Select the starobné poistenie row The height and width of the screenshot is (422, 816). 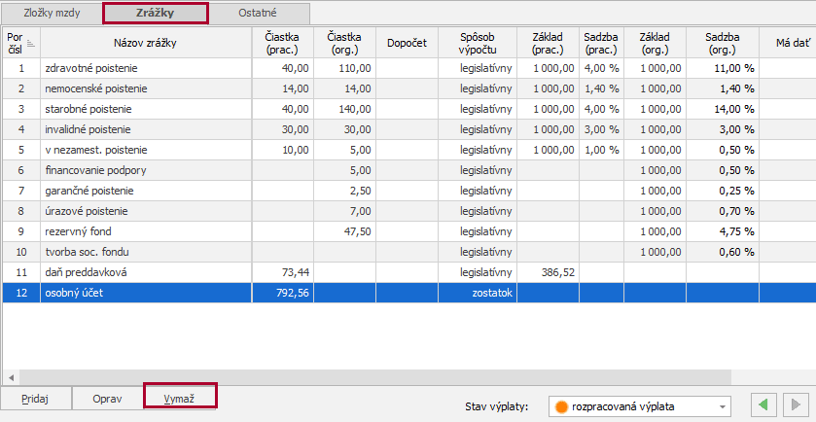coord(146,109)
